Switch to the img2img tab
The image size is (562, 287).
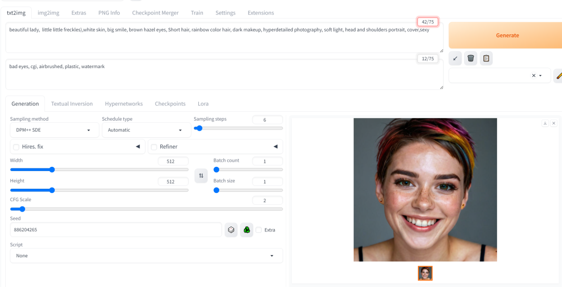pos(47,12)
